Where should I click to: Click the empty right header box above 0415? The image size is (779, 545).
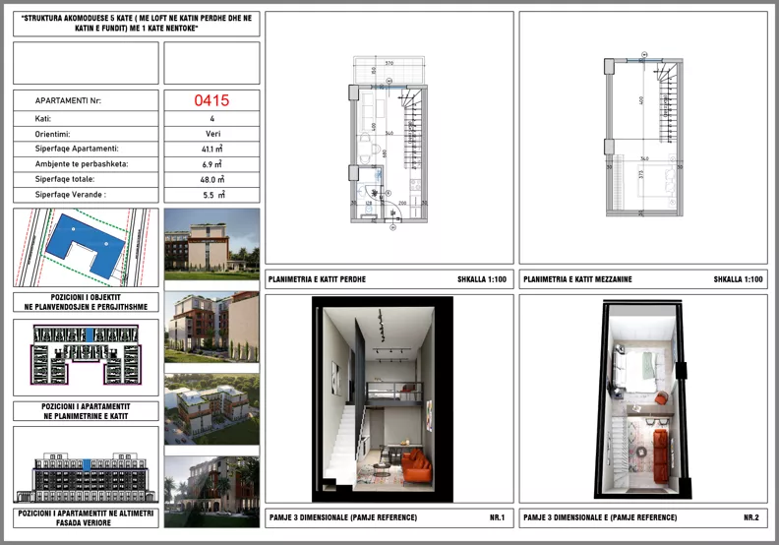(211, 63)
